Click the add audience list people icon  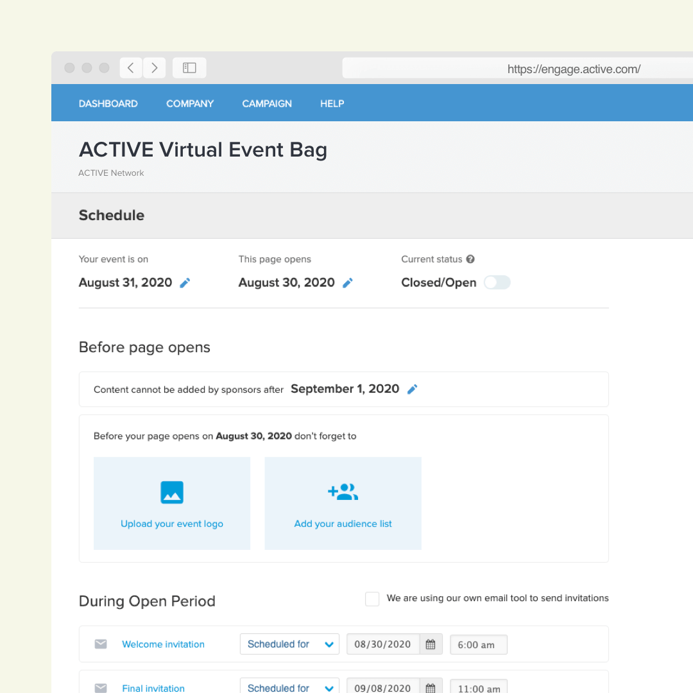(x=343, y=492)
